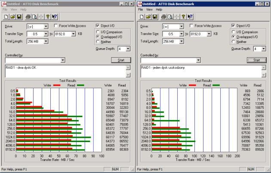
Task: Click ATTO app icon in right title bar
Action: click(140, 4)
